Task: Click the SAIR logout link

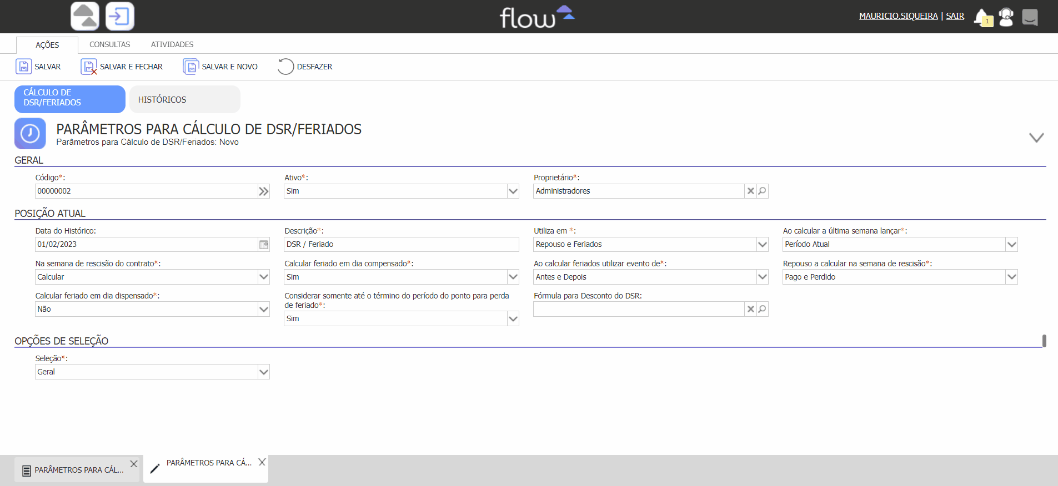Action: (x=955, y=16)
